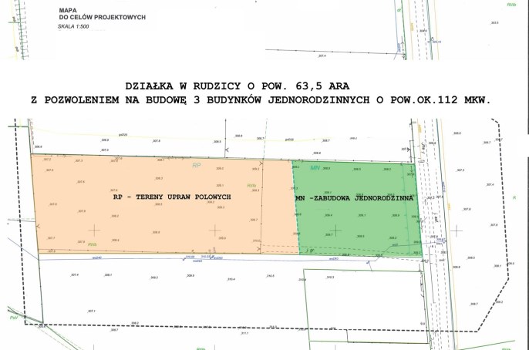Click the 'RIIIb' label at orange area's bottom-left

coord(93,245)
